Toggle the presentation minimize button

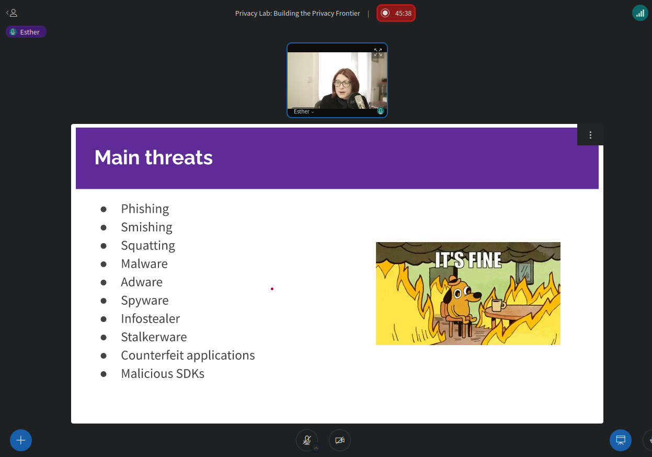[621, 440]
